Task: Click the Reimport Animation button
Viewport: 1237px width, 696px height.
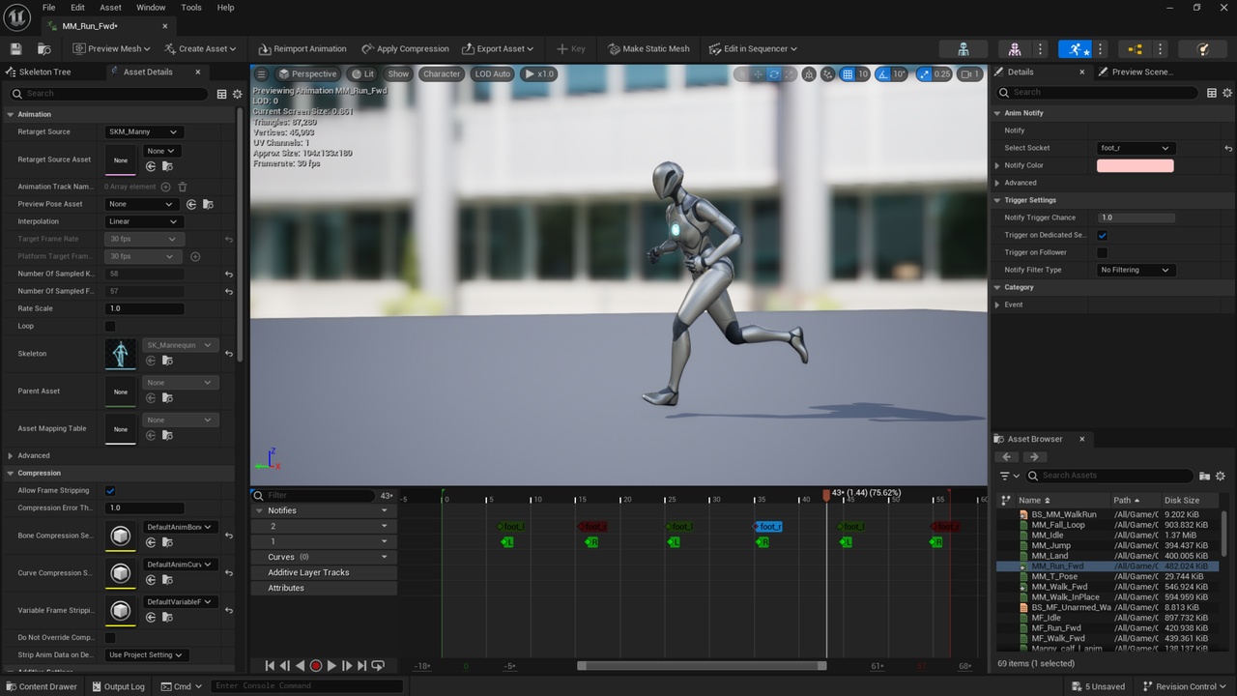Action: (302, 48)
